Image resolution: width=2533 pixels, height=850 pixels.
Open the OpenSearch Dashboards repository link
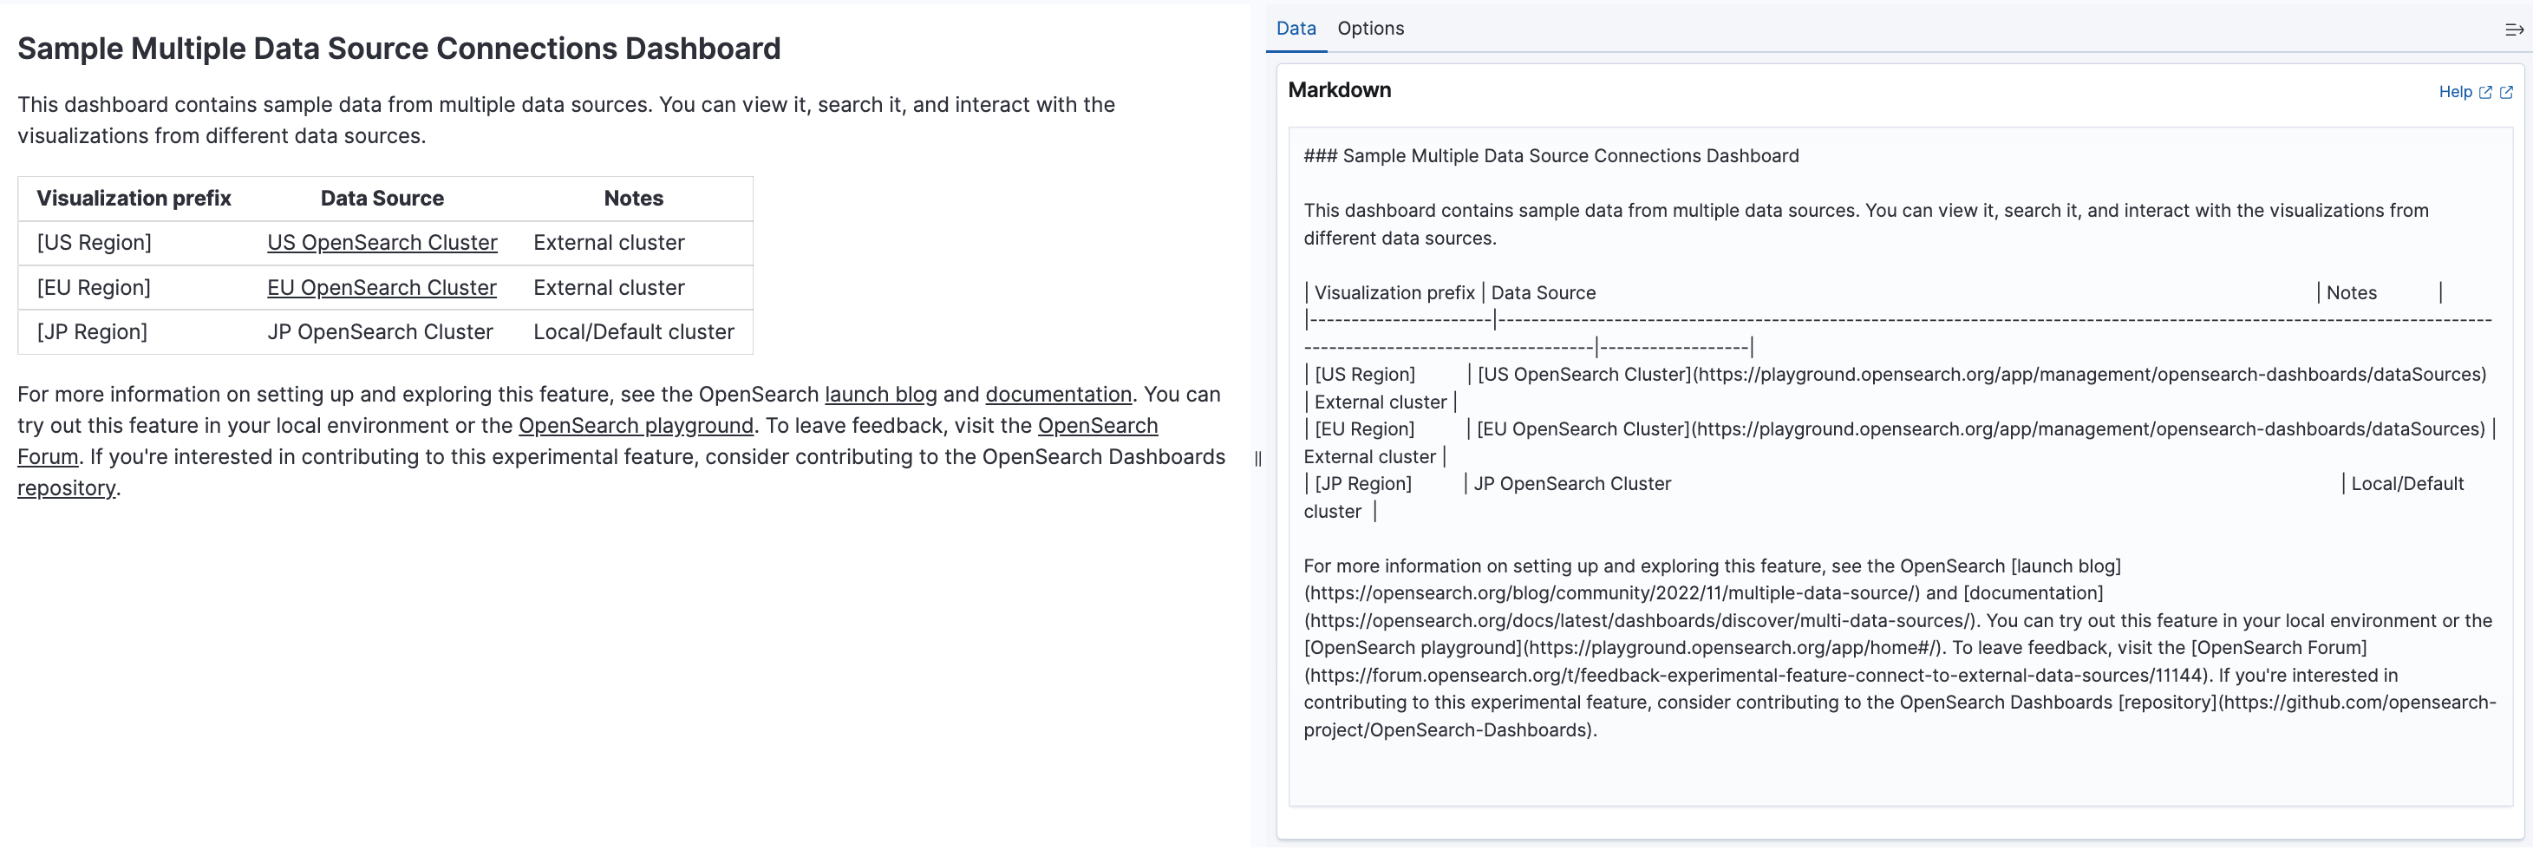tap(66, 487)
